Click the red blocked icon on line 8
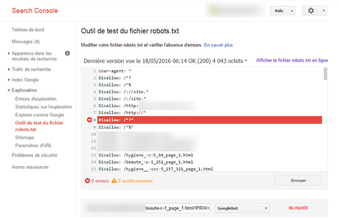The height and width of the screenshot is (218, 339). pos(89,120)
